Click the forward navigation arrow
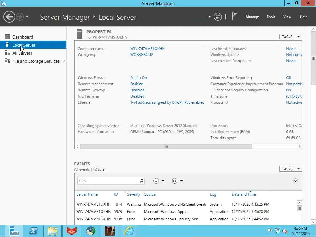Screen dimensions: 316x237 pyautogui.click(x=20, y=17)
